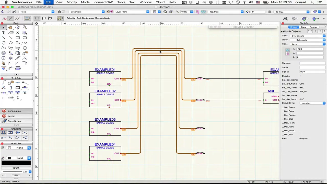Viewport: 327px width, 184px height.
Task: Select the Freehand tool
Action: [25, 43]
